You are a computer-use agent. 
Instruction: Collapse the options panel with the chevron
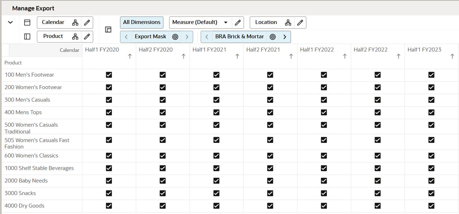(x=10, y=22)
